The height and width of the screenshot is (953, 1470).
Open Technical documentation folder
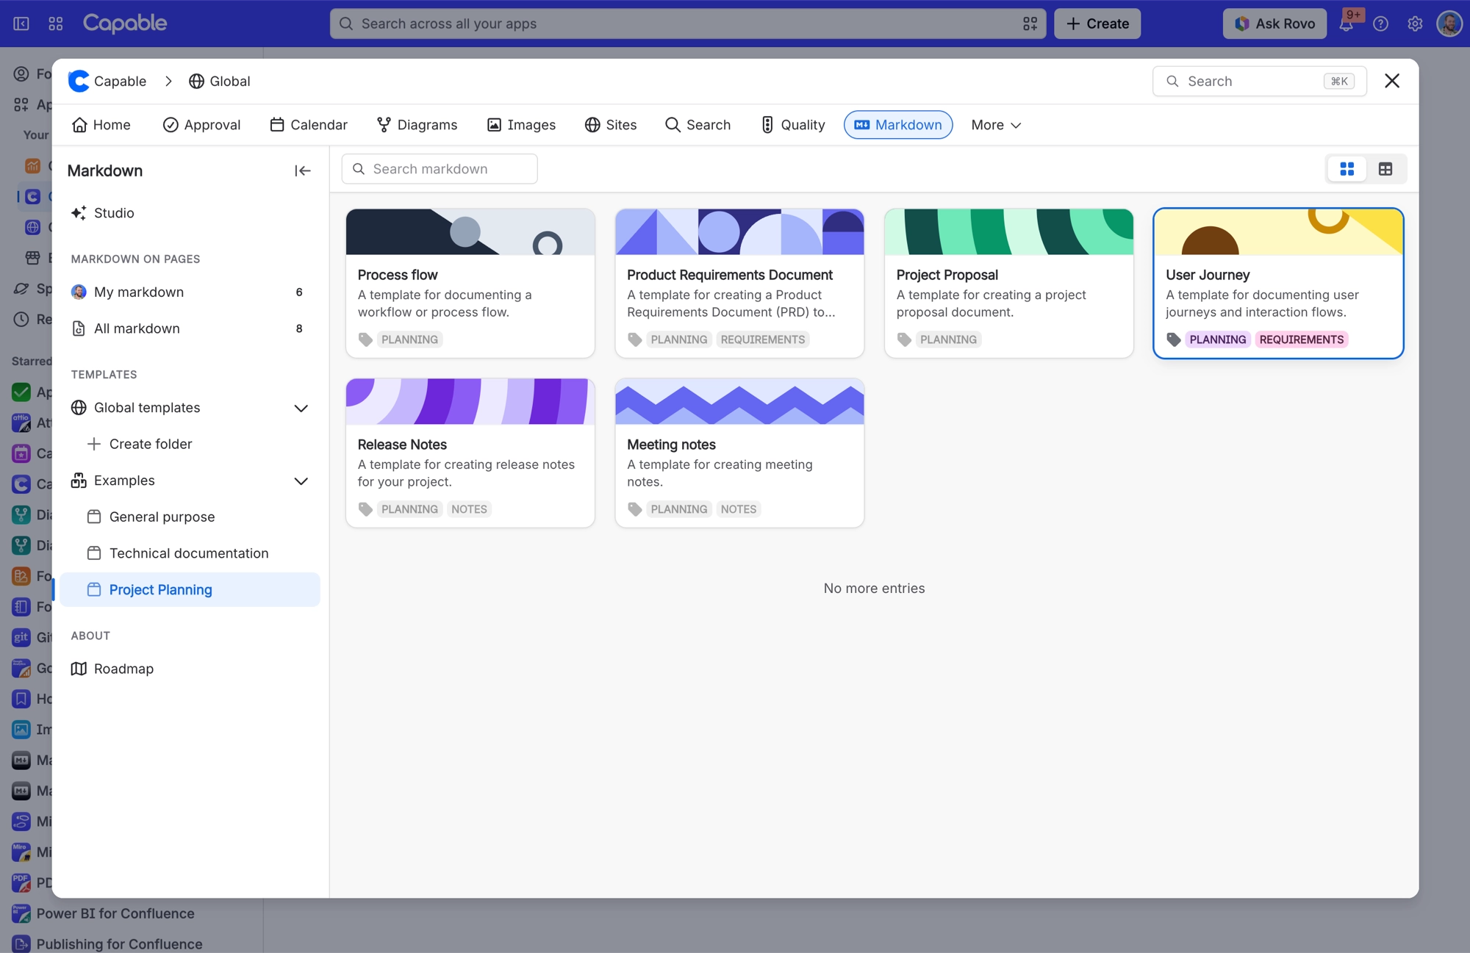coord(190,553)
